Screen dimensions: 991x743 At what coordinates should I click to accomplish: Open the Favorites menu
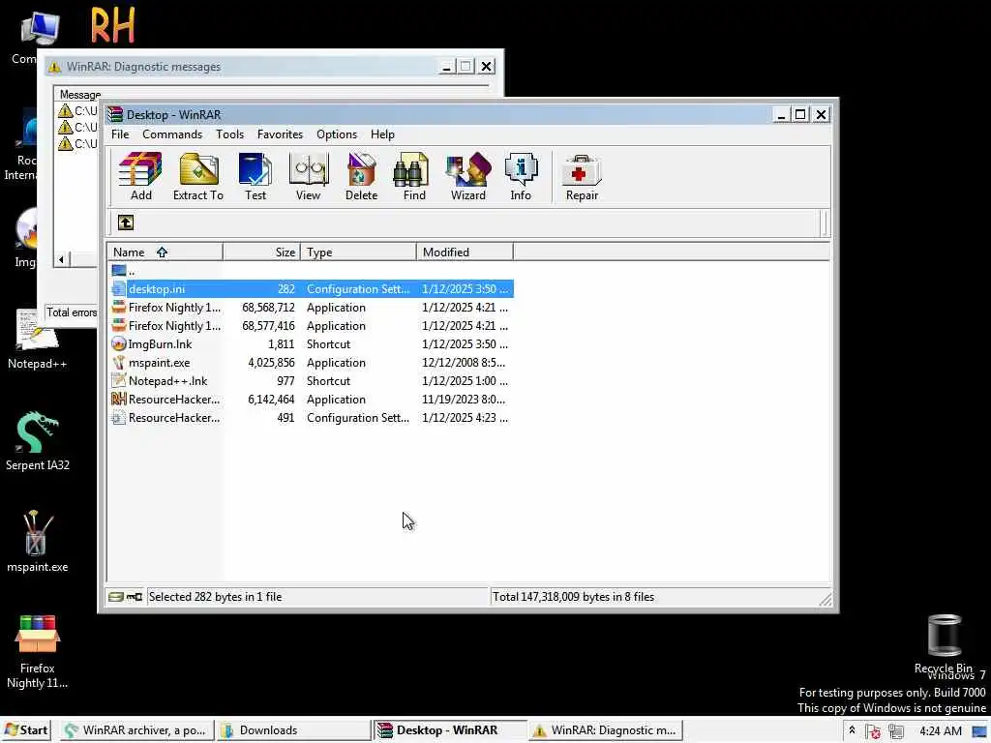pos(280,134)
